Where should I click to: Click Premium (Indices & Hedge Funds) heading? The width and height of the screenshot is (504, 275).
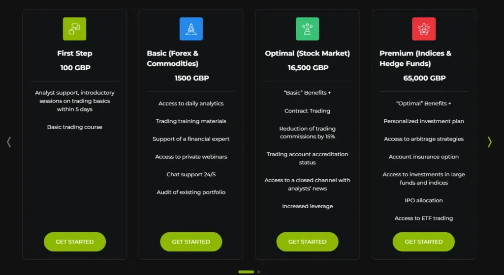pyautogui.click(x=415, y=58)
